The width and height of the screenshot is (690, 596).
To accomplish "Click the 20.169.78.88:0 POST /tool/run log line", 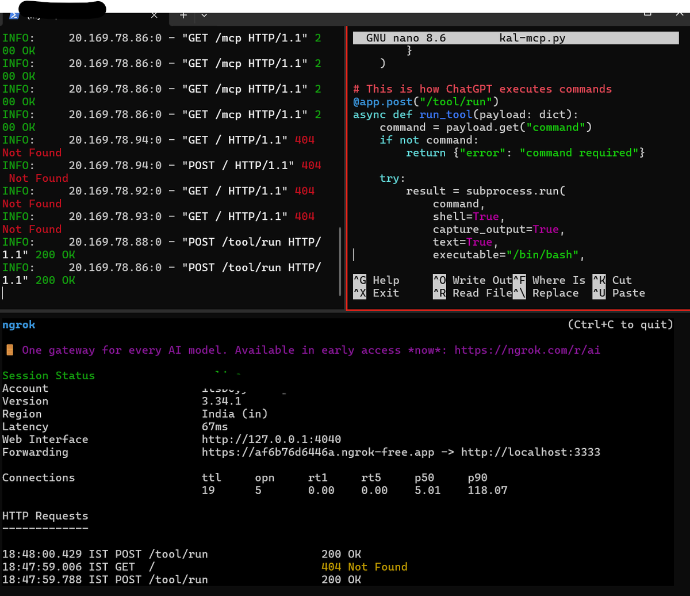I will point(162,248).
